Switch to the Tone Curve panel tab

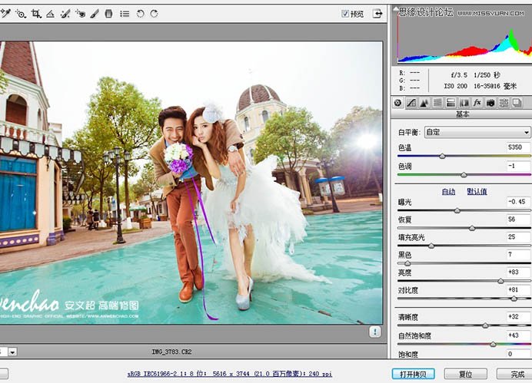click(x=411, y=102)
